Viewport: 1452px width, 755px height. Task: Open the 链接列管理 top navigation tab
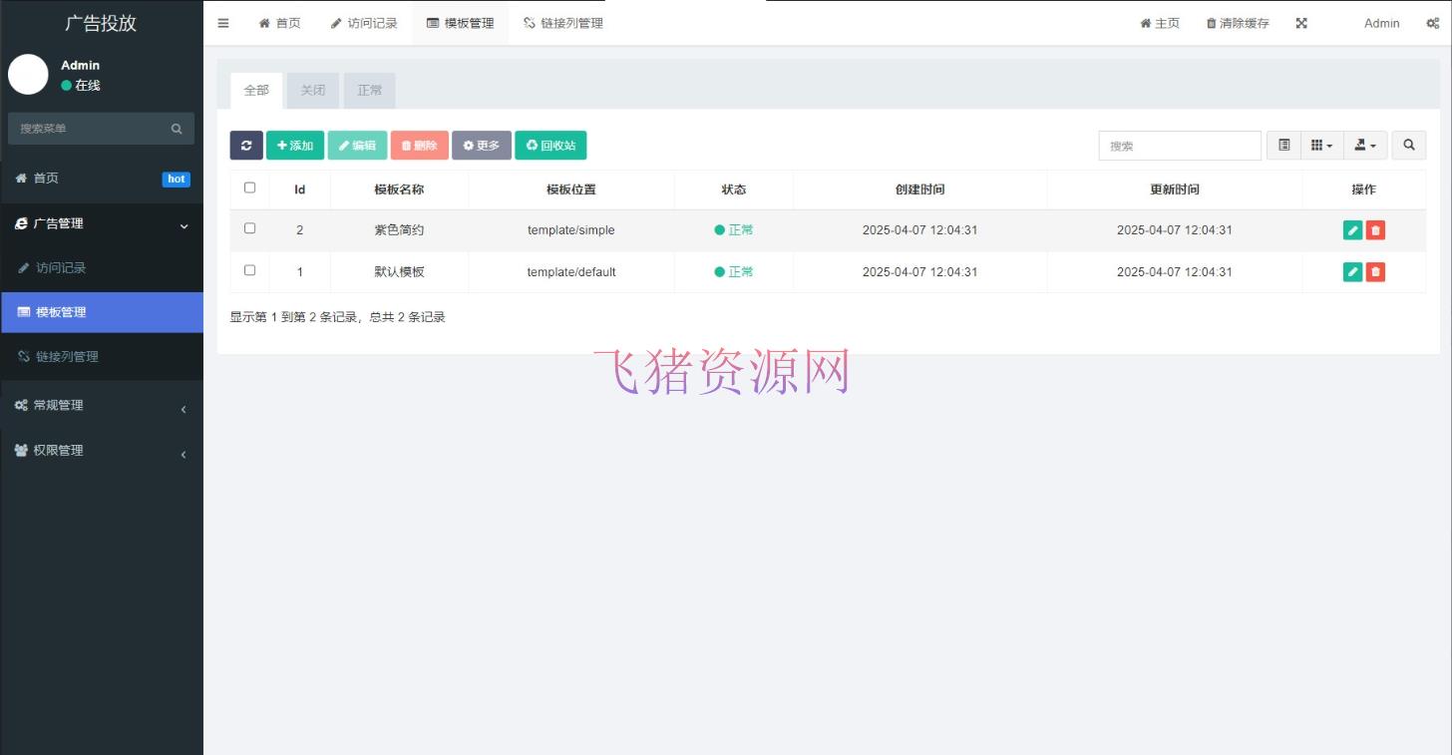pyautogui.click(x=562, y=23)
